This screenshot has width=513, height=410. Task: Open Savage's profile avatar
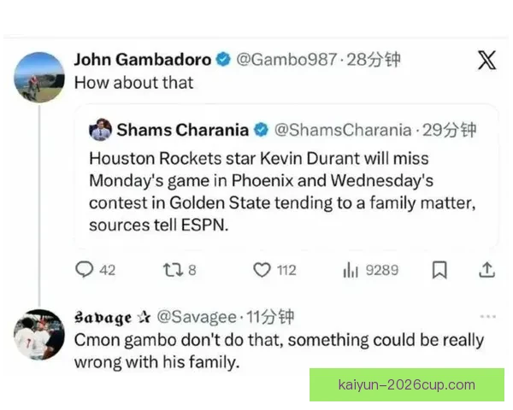[39, 335]
